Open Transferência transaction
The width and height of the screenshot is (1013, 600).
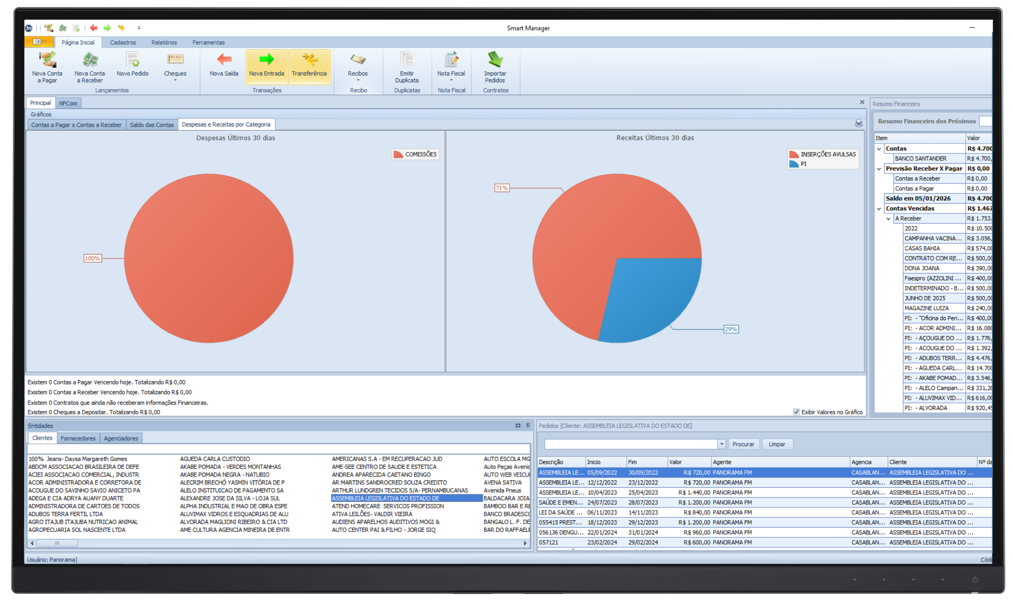tap(309, 67)
